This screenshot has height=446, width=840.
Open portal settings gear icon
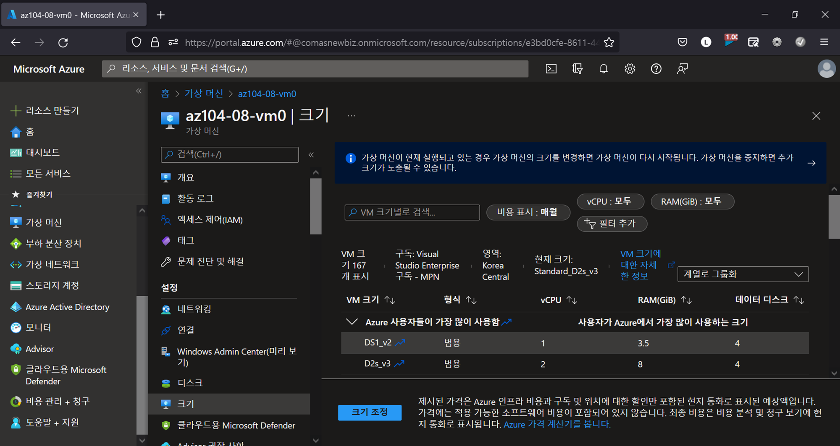point(630,69)
